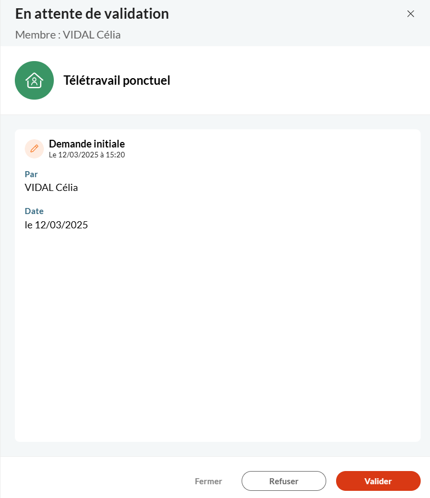Click the 'Télétravail ponctuel' heading
Image resolution: width=430 pixels, height=498 pixels.
(x=116, y=80)
